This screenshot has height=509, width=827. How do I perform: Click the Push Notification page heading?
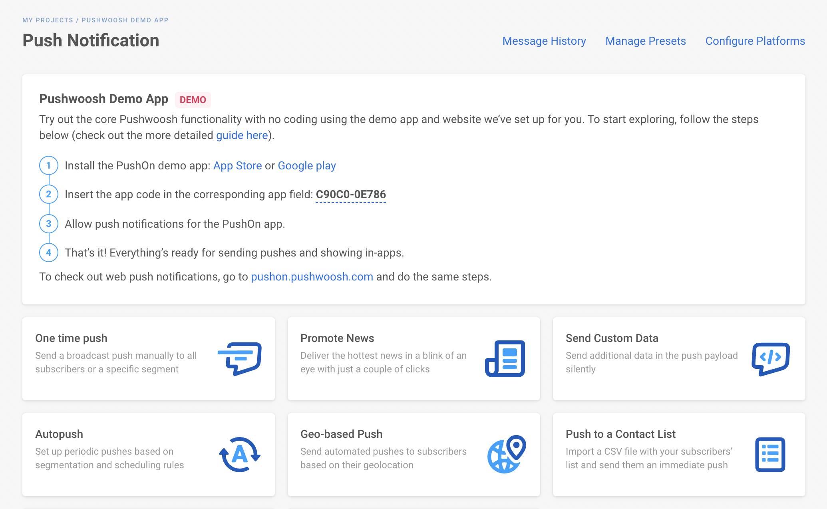[91, 40]
